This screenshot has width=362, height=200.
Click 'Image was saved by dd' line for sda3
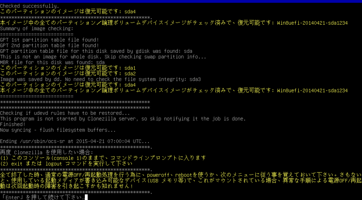(101, 79)
